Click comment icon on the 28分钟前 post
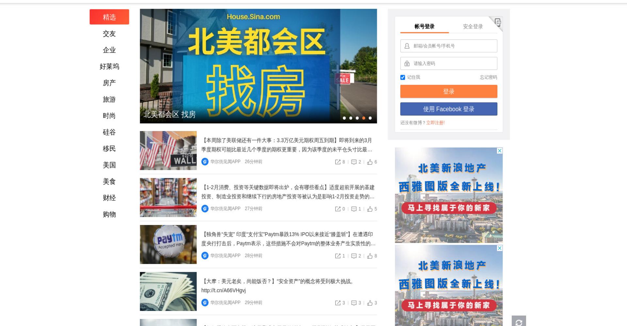The width and height of the screenshot is (627, 326). (x=354, y=256)
